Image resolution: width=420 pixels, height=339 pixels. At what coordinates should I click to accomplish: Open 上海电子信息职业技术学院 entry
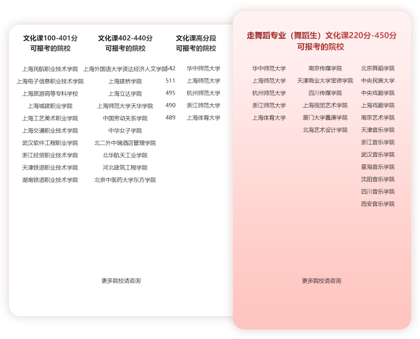coord(50,81)
